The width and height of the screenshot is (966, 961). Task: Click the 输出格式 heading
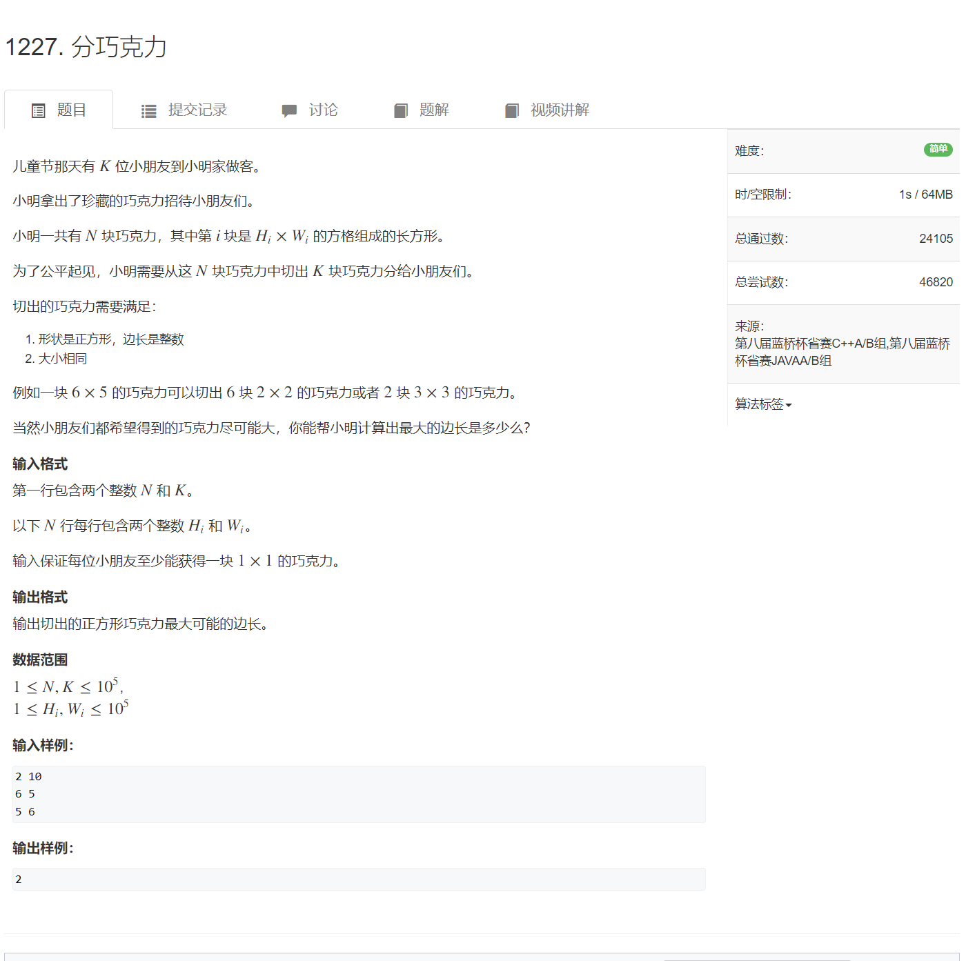click(x=40, y=597)
